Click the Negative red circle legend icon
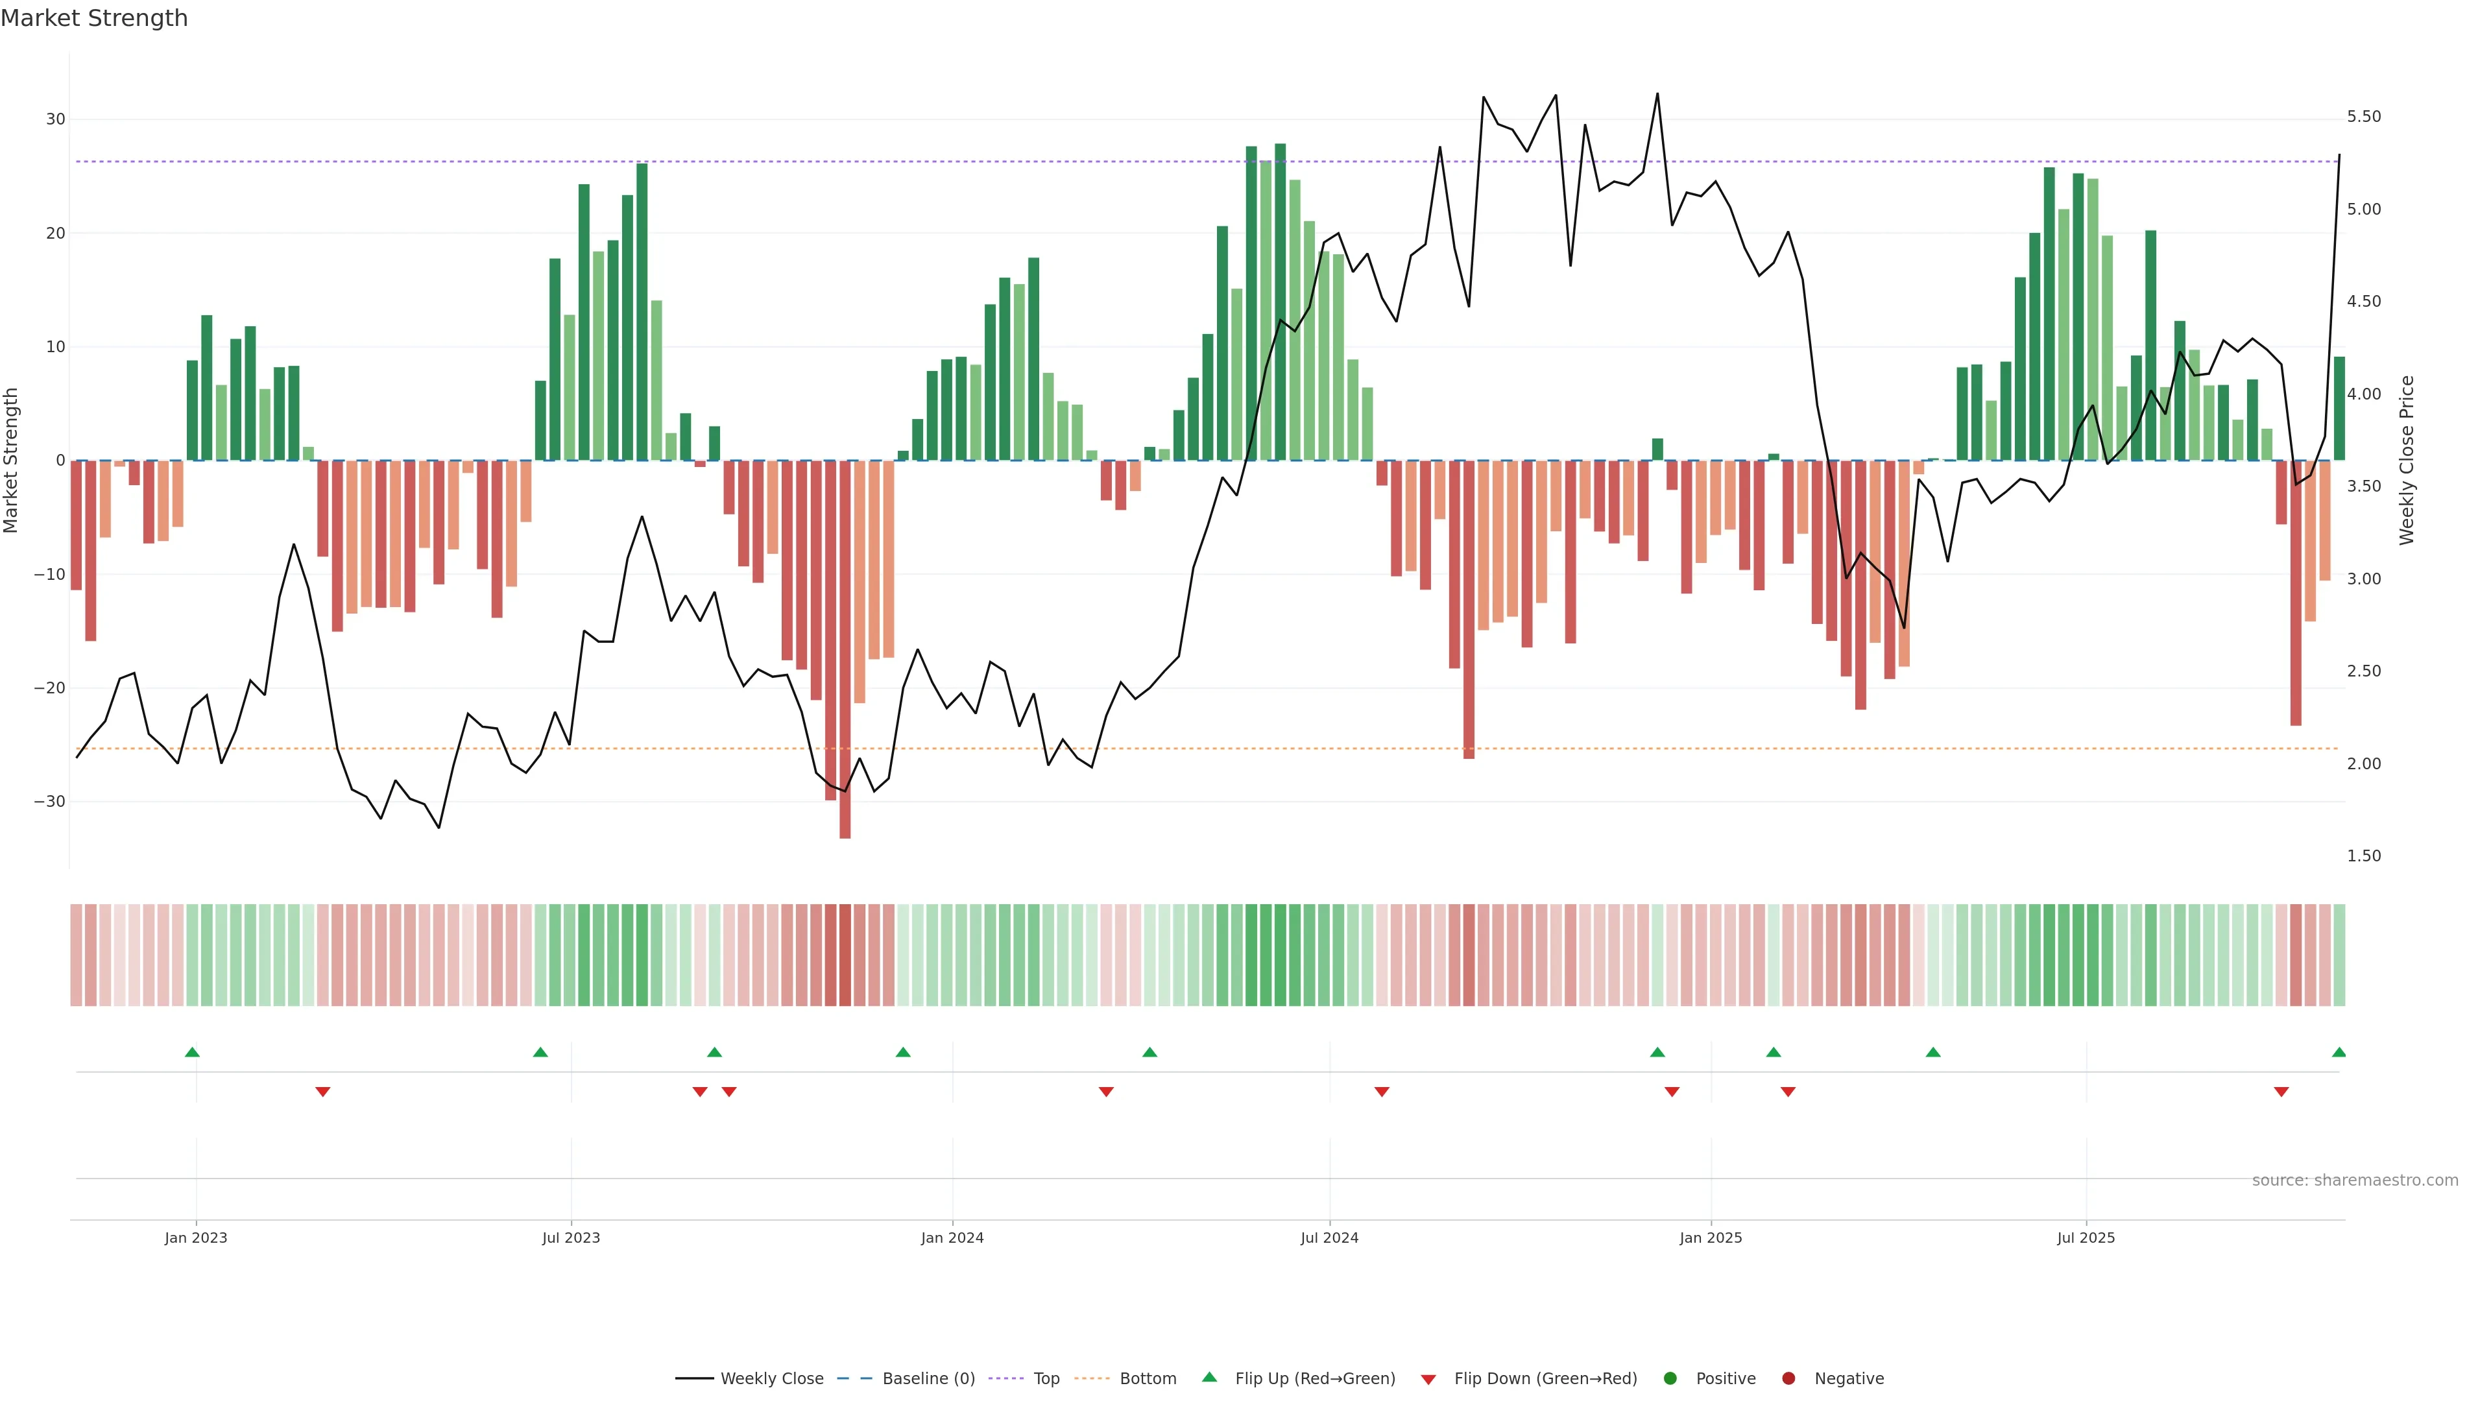The height and width of the screenshot is (1401, 2491). coord(1788,1378)
